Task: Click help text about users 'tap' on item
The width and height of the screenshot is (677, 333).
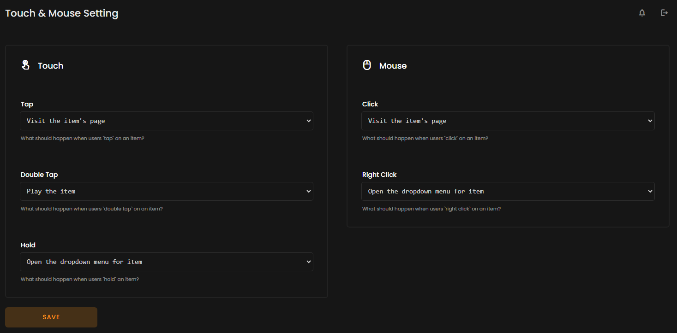Action: click(x=83, y=138)
